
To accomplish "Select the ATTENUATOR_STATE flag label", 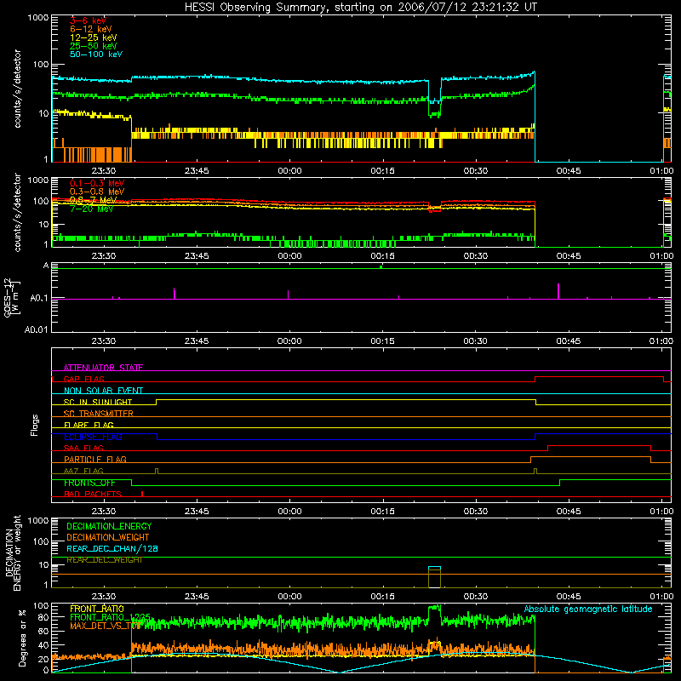I will click(103, 368).
